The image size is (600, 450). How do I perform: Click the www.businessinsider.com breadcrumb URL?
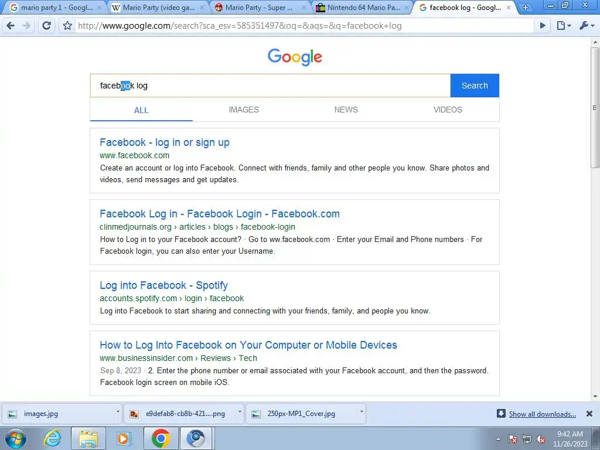click(178, 358)
